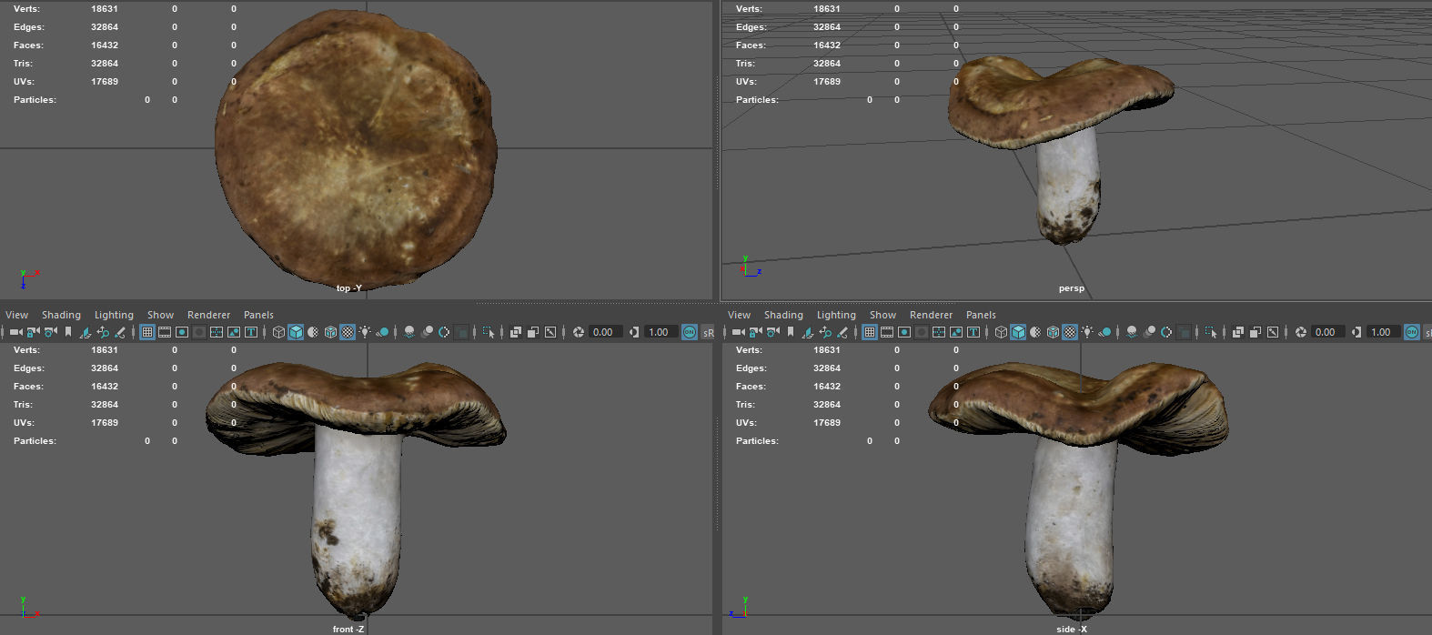Click Exposure reset icon in front viewport toolbar
The height and width of the screenshot is (635, 1432).
coord(579,332)
